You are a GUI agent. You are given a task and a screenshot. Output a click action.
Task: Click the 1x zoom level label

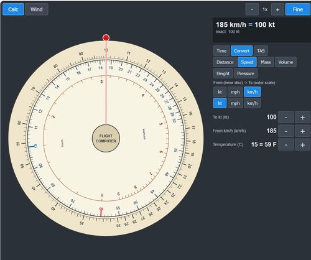tap(265, 9)
